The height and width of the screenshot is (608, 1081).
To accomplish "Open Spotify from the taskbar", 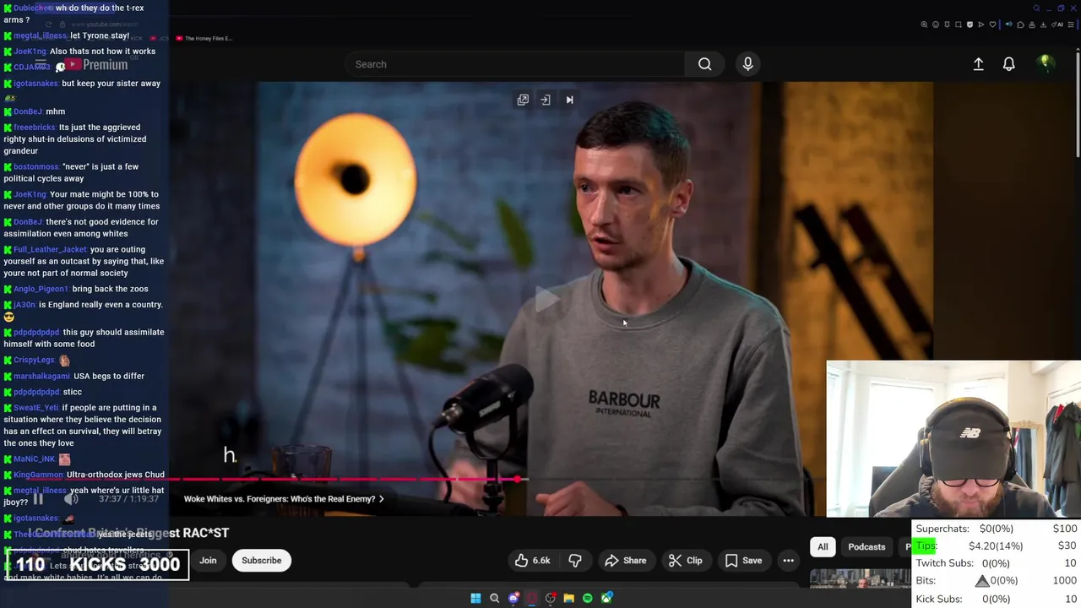I will 588,598.
